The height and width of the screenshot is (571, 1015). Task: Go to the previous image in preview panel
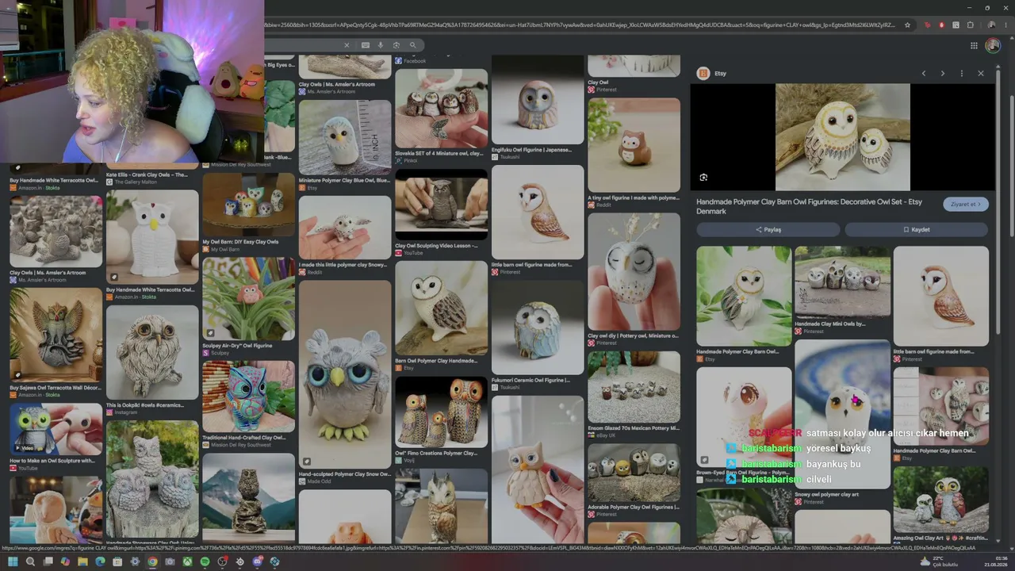click(x=924, y=74)
